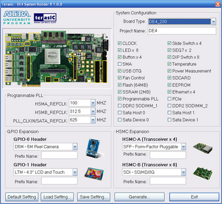Screen dimensions: 222x204
Task: Expand the GPIO-1 Header dropdown
Action: point(75,172)
